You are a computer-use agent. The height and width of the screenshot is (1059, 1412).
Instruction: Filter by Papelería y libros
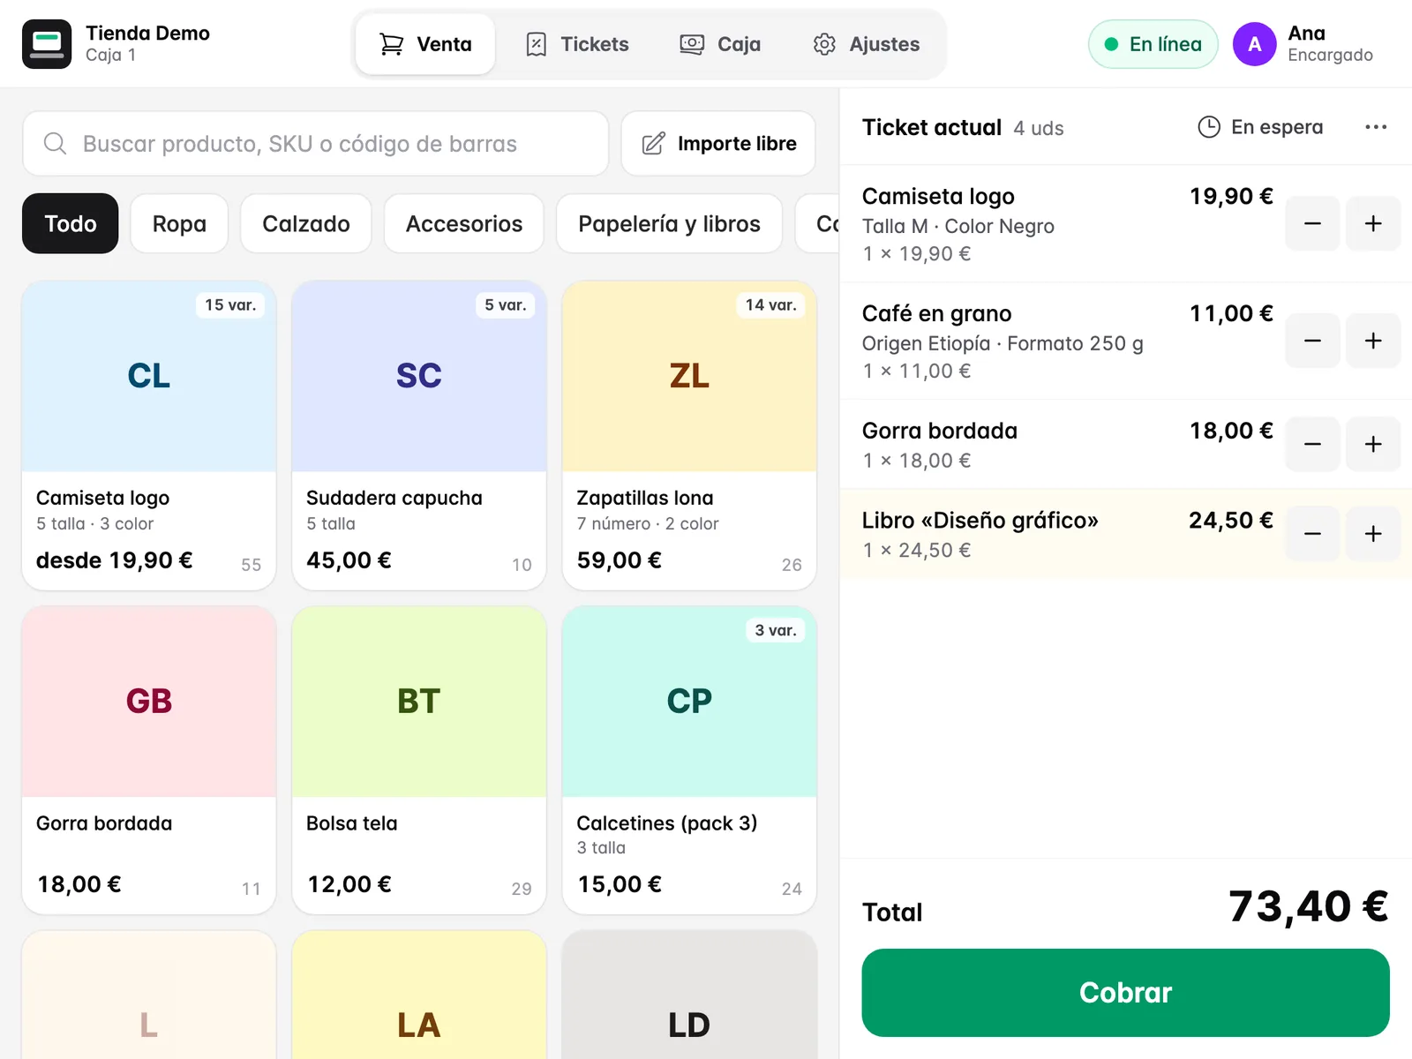[670, 224]
